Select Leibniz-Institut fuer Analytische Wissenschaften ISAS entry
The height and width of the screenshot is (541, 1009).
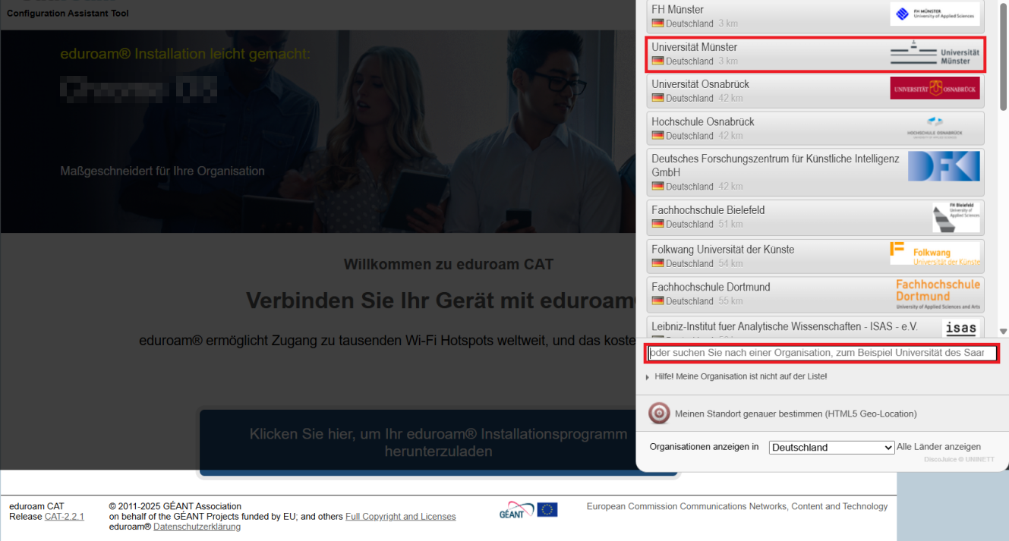coord(815,327)
